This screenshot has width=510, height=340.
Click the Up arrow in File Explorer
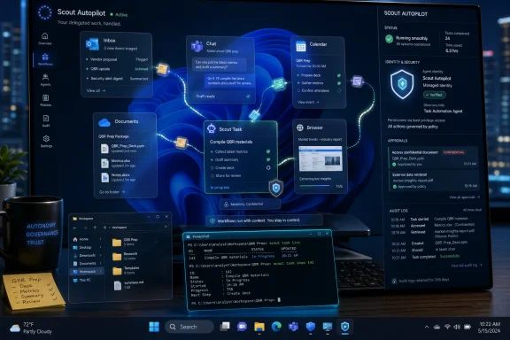coord(95,228)
